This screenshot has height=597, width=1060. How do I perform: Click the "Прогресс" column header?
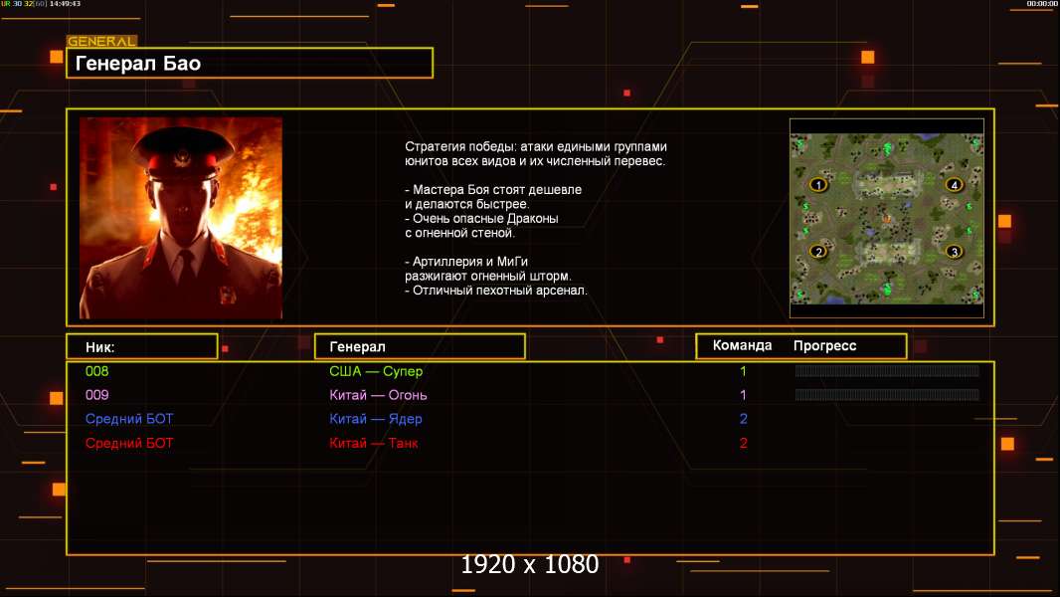(824, 346)
